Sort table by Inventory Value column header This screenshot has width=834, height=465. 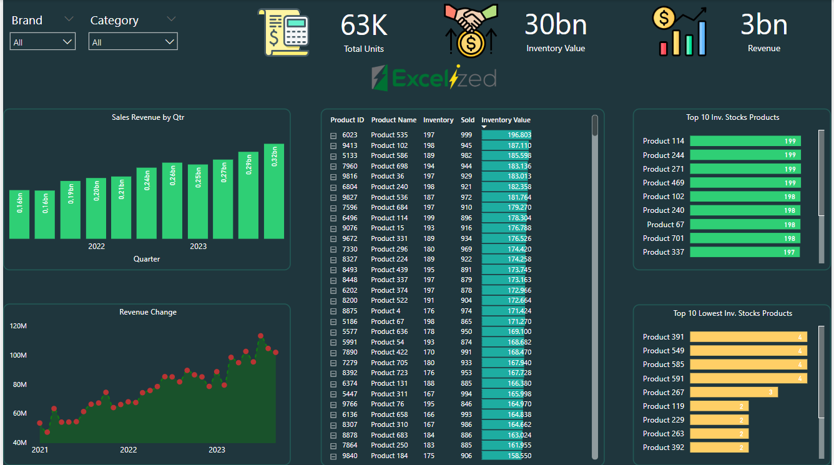(x=506, y=120)
